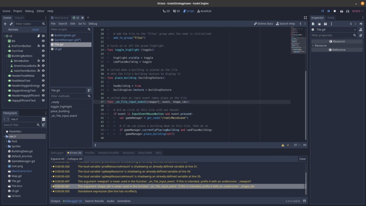This screenshot has width=366, height=206.
Task: Toggle HeaderFoodMetal visibility eye
Action: [43, 76]
